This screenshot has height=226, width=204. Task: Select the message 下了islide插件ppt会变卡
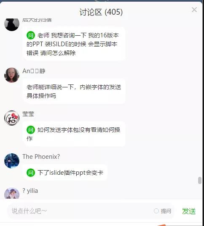[65, 173]
